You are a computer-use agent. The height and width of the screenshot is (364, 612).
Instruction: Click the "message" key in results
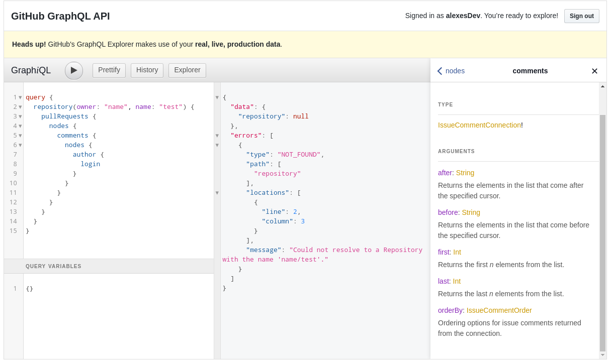tap(264, 250)
